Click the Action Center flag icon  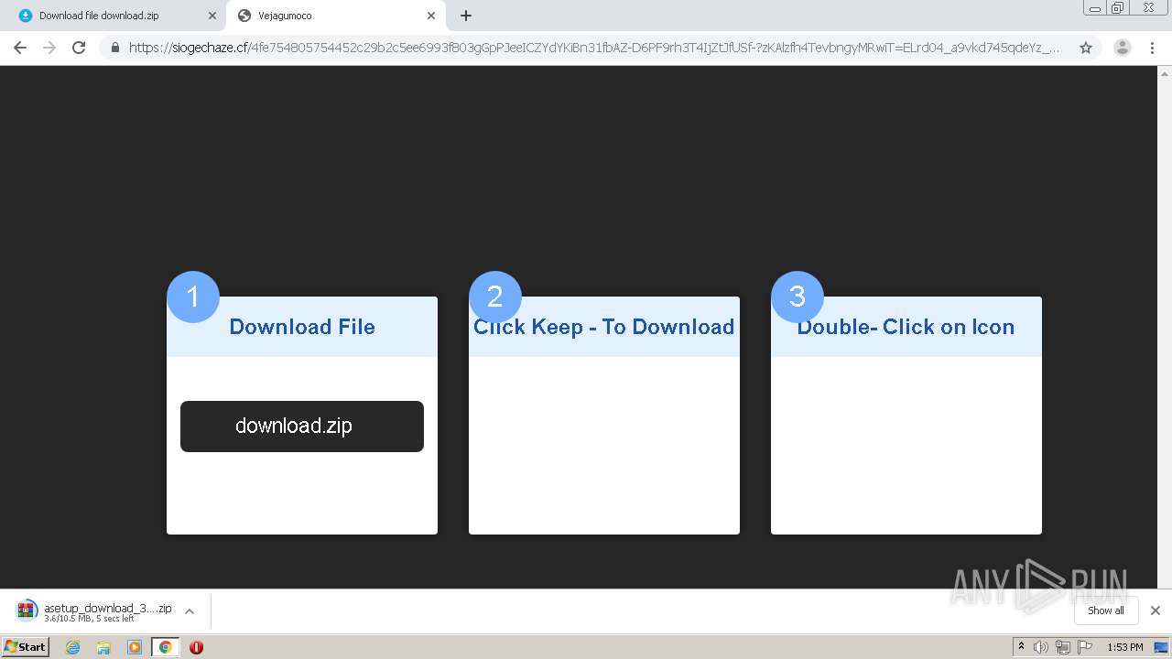click(1085, 647)
